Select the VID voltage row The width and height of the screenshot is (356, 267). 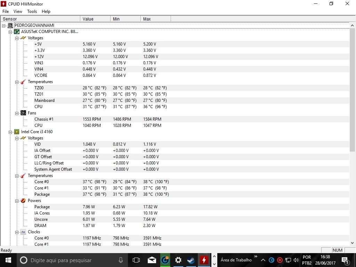point(192,144)
